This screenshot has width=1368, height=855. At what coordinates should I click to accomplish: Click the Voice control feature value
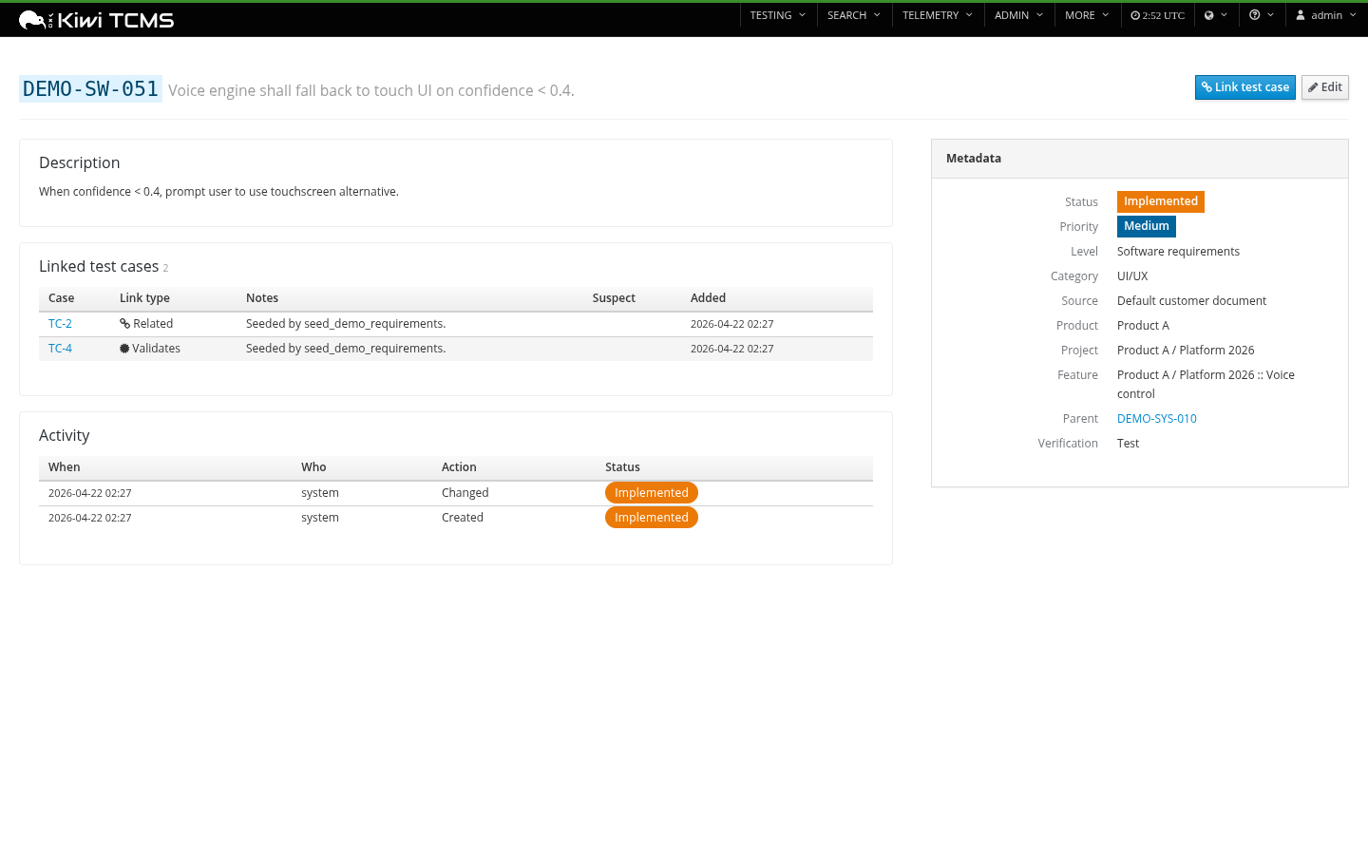click(1206, 385)
